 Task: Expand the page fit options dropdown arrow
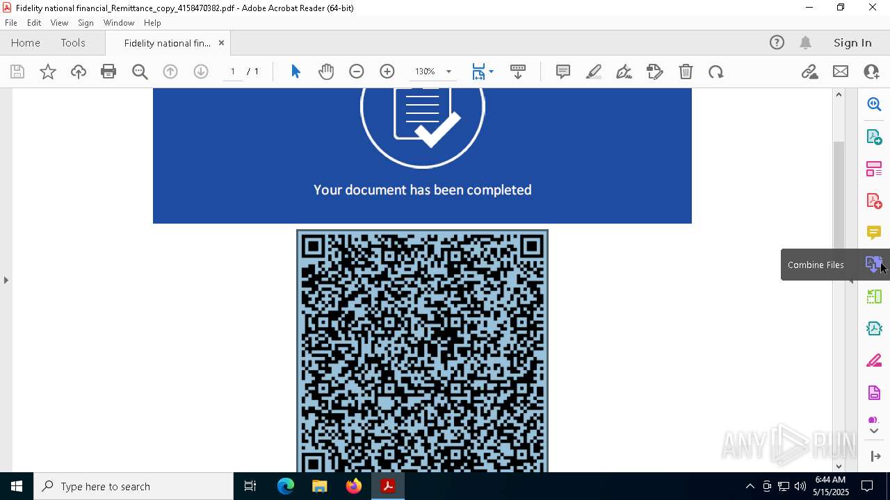(x=491, y=72)
